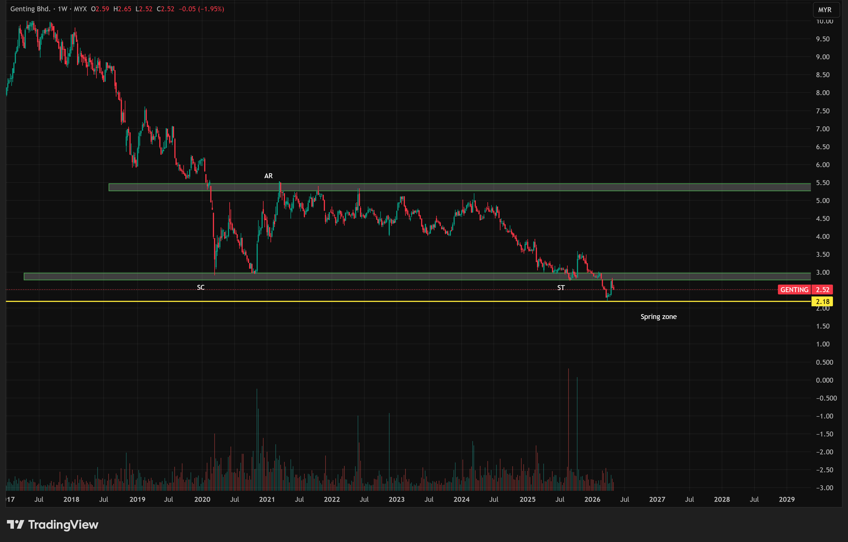This screenshot has height=542, width=848.
Task: Click the −0.500 price axis label
Action: tap(826, 399)
